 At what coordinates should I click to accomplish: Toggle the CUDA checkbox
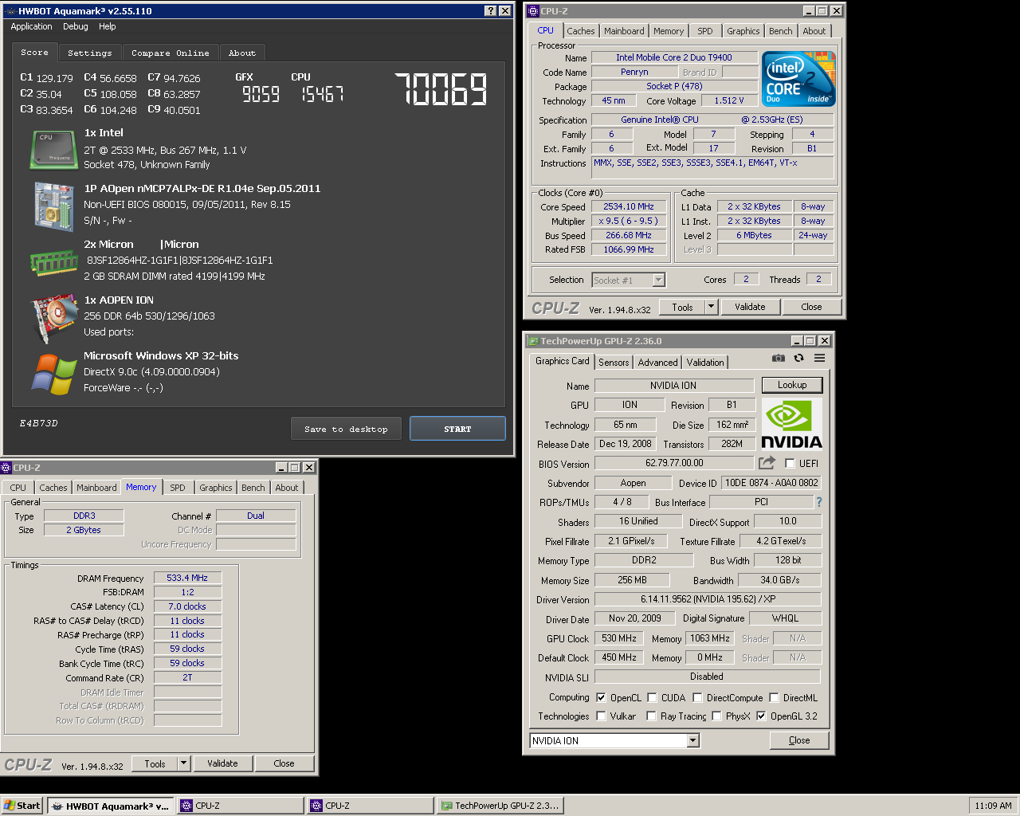(652, 697)
